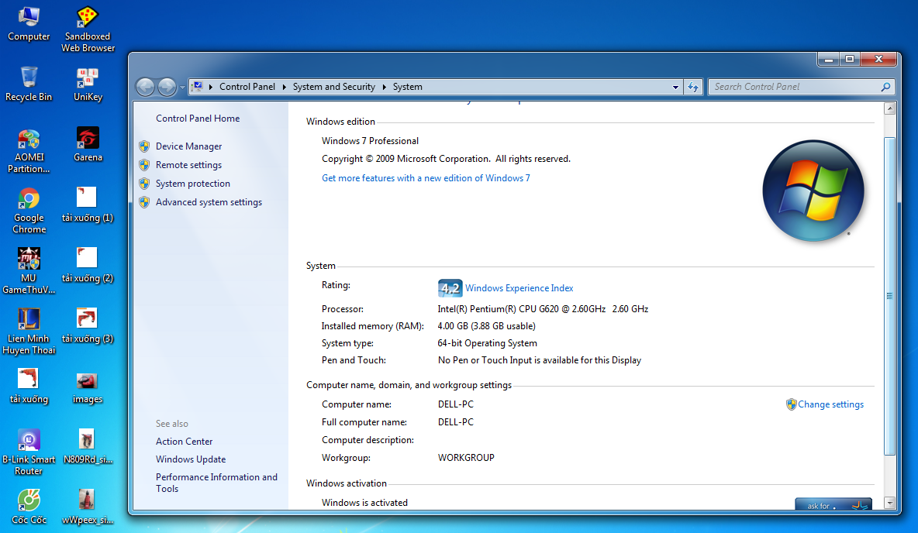This screenshot has width=918, height=533.
Task: Select the images desktop file
Action: [88, 387]
